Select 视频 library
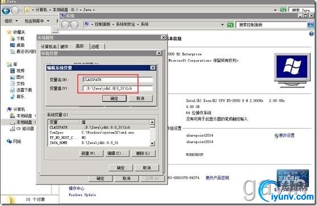Screen dimensions: 317x206 [18, 71]
